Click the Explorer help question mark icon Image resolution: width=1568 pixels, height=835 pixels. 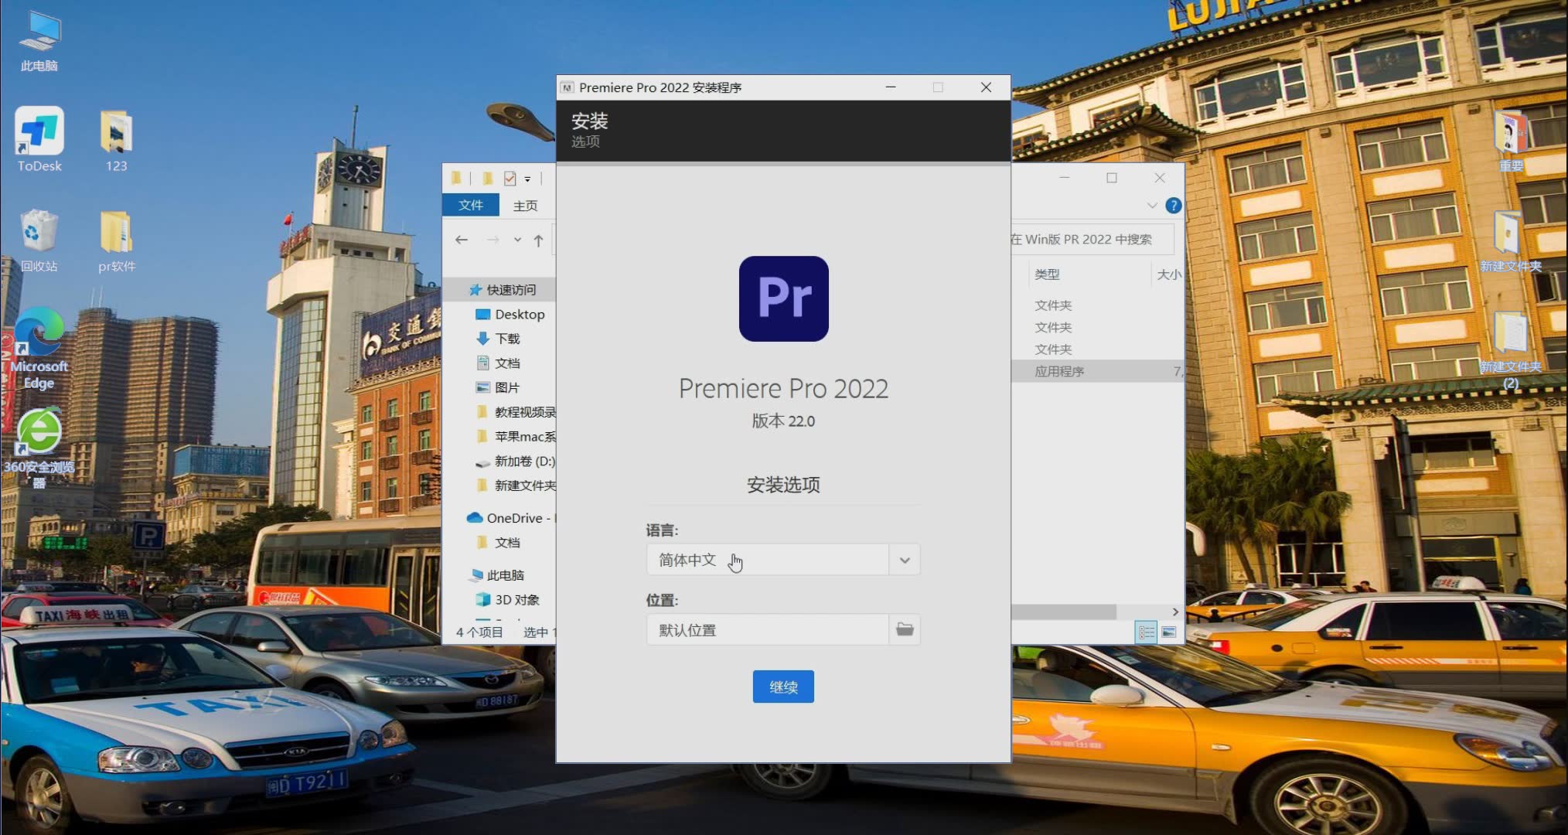pyautogui.click(x=1173, y=205)
